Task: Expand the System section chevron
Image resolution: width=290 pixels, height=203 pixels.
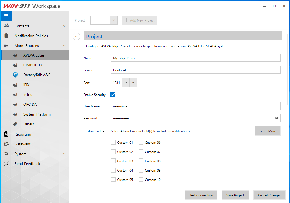Action: (x=64, y=154)
